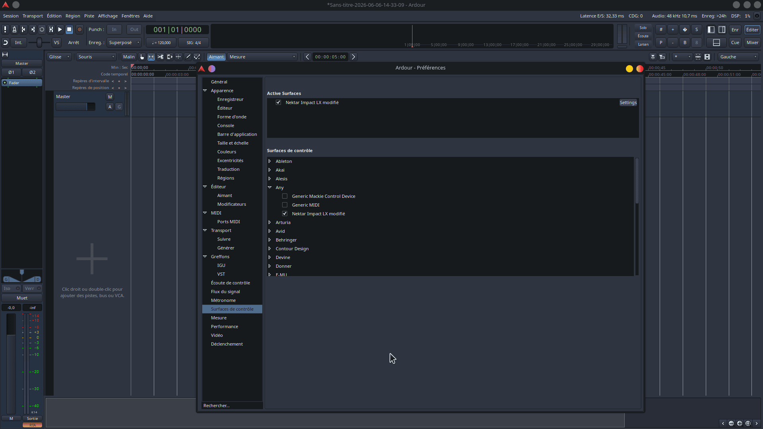
Task: Select the Grab hand tool
Action: (142, 57)
